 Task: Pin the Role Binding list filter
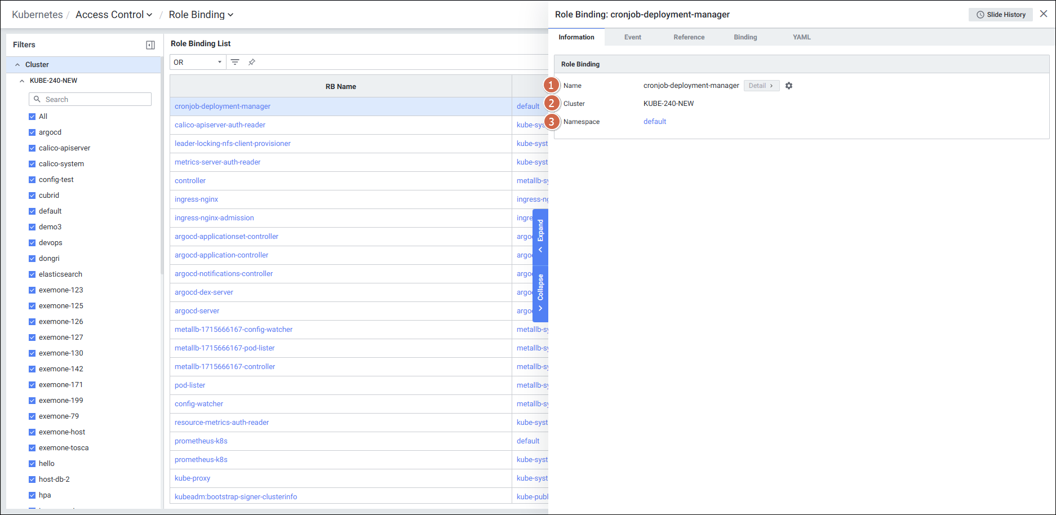coord(252,62)
